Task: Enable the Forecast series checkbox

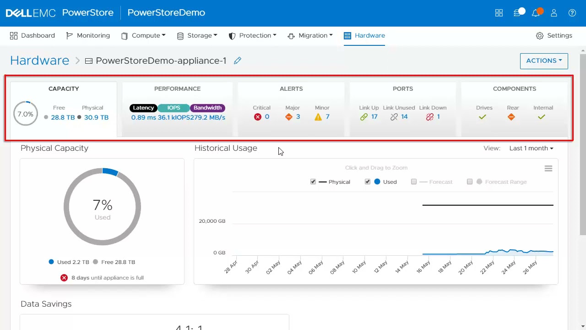Action: tap(414, 182)
